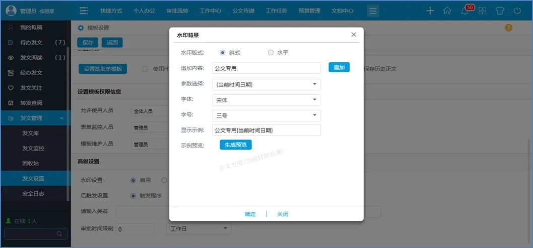The image size is (533, 248).
Task: Click the shirt theme icon
Action: pos(499,11)
